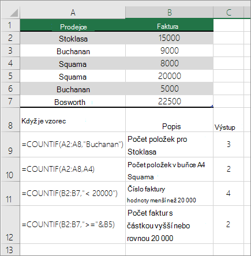
Task: Click the 'Počet položek v buňce A4' description
Action: pos(169,170)
